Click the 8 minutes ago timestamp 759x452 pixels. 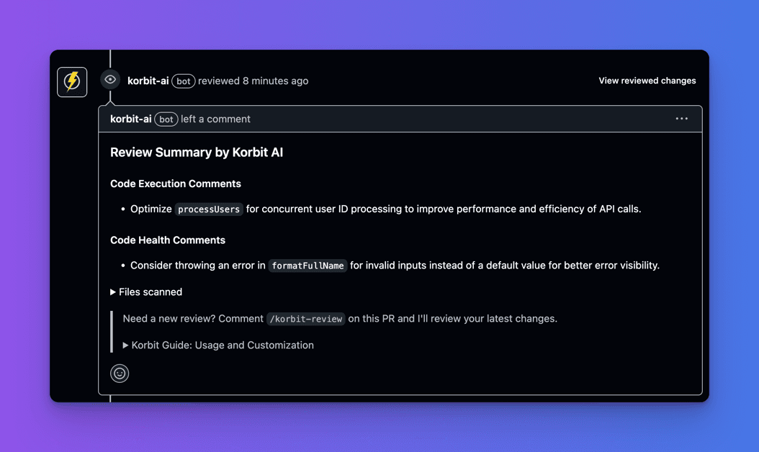275,81
